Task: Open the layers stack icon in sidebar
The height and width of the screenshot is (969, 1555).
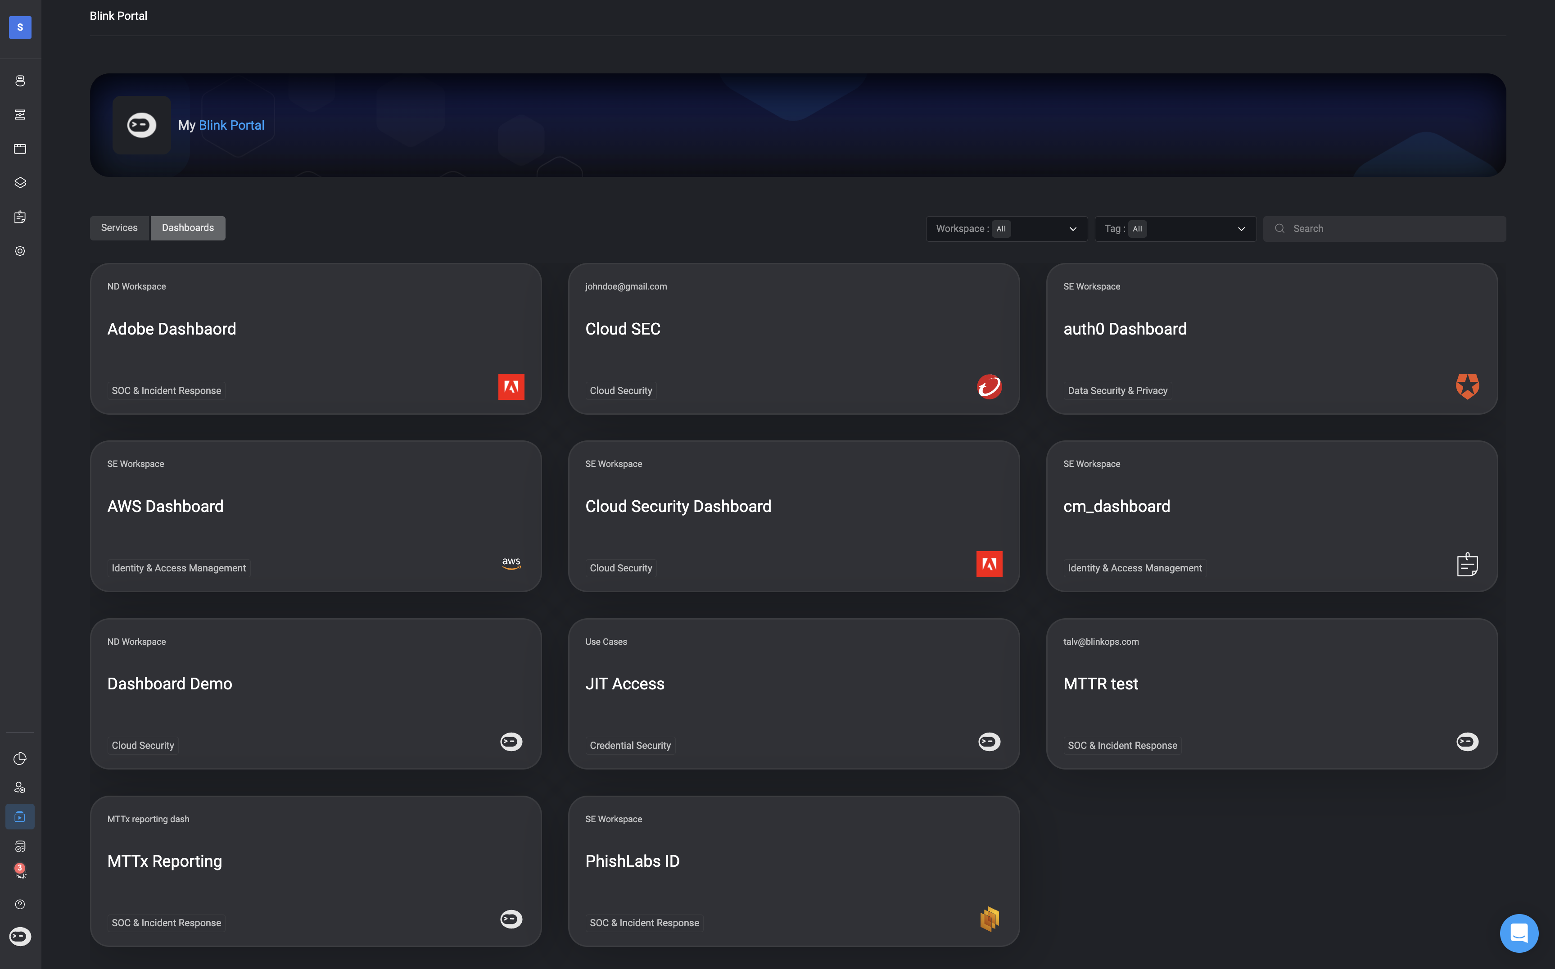Action: pos(20,183)
